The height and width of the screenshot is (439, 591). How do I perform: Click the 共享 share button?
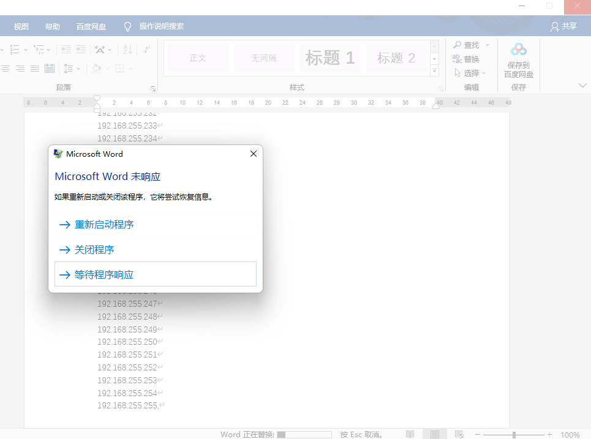(x=563, y=26)
